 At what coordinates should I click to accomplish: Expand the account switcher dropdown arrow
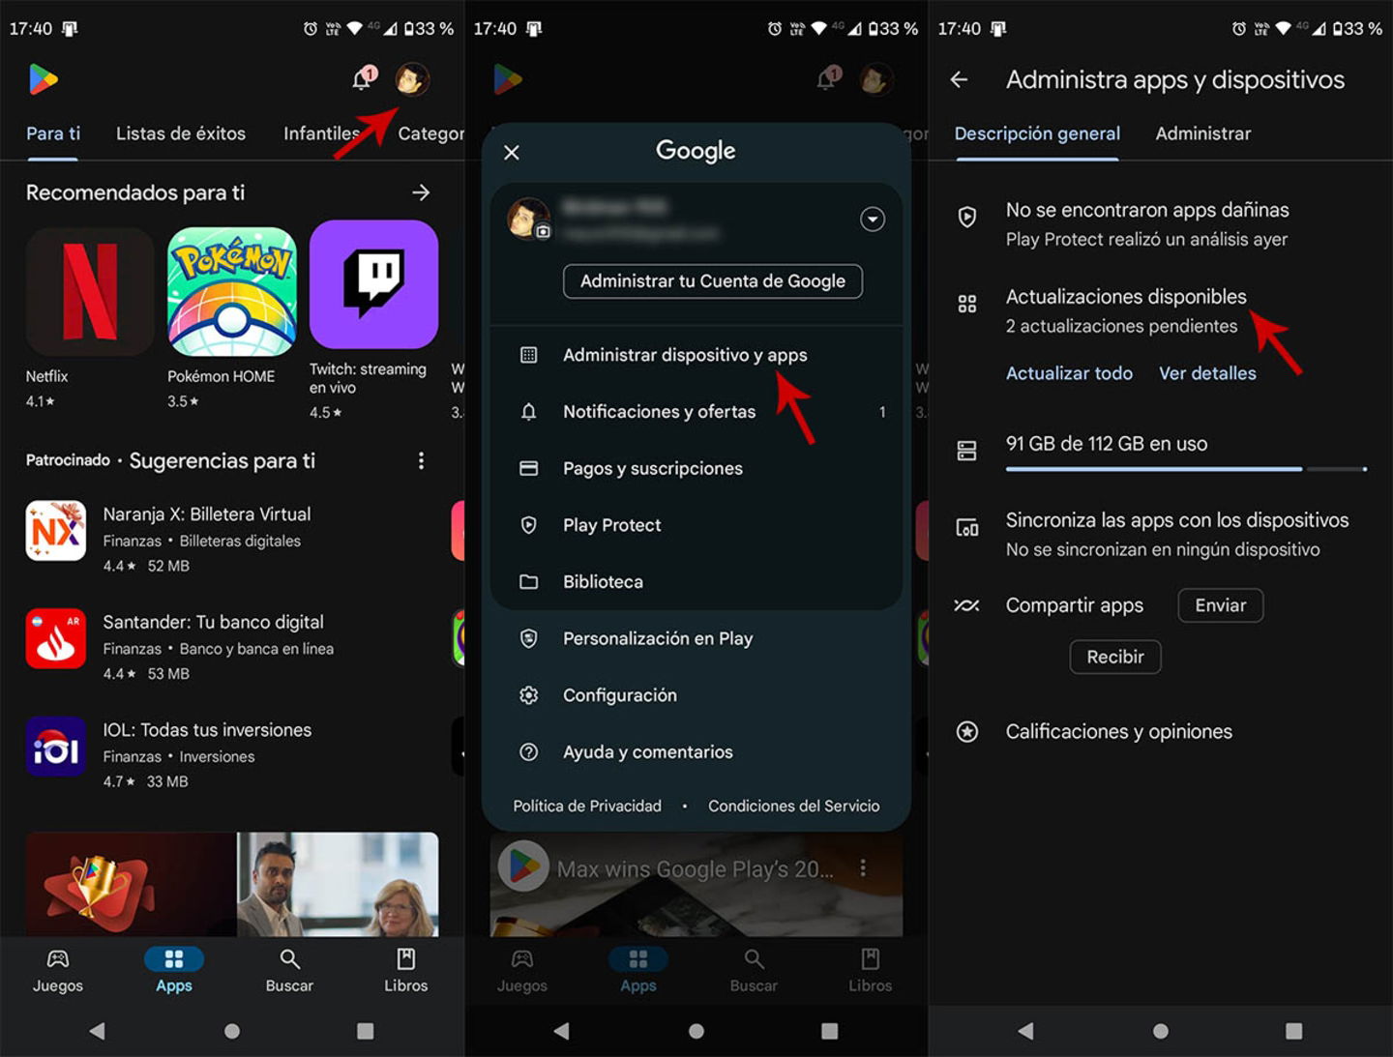873,220
